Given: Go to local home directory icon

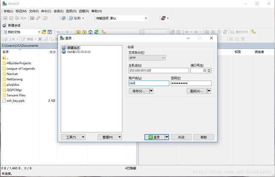Looking at the screenshot, I should click(90, 32).
